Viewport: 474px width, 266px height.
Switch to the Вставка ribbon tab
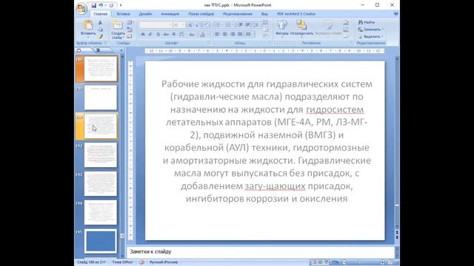click(x=123, y=14)
